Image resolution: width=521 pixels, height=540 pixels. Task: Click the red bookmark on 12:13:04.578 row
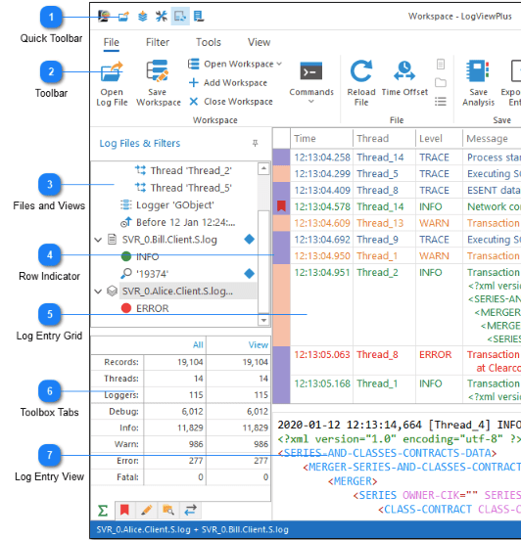pyautogui.click(x=281, y=206)
